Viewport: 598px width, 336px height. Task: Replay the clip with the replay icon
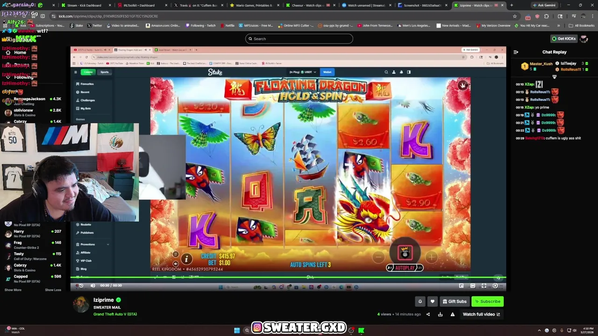[81, 286]
